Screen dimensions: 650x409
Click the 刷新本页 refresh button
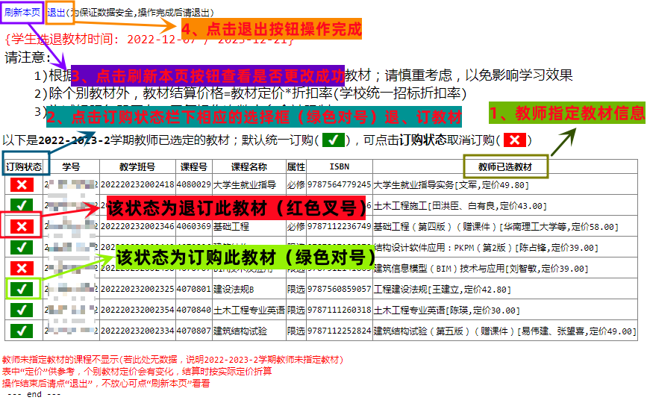coord(22,13)
